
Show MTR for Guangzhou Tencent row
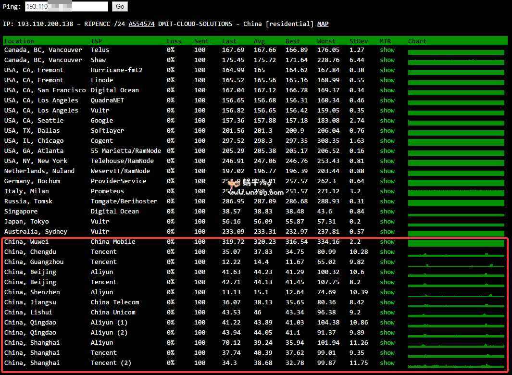click(387, 262)
